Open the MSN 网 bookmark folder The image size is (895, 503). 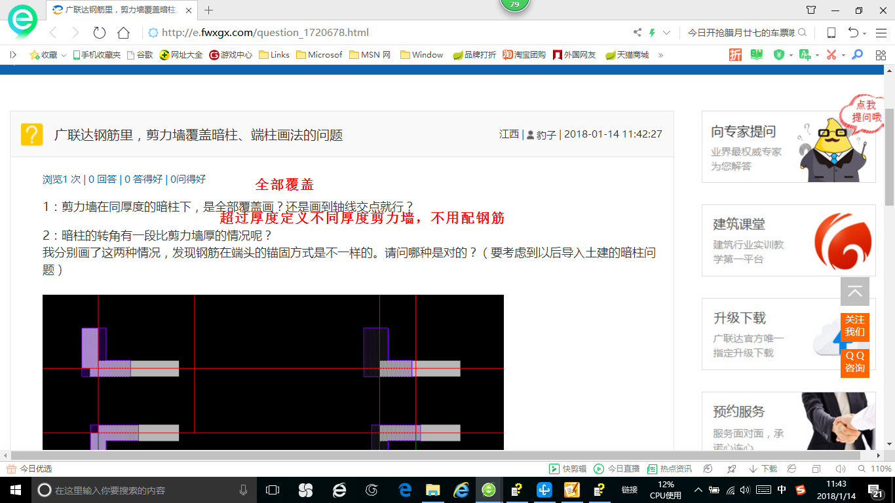(x=370, y=55)
